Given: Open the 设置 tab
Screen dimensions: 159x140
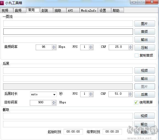Looking at the screenshot, I should (104, 10).
